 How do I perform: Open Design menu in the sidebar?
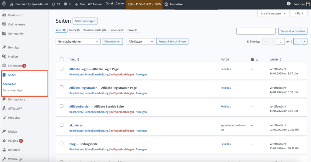tap(12, 131)
